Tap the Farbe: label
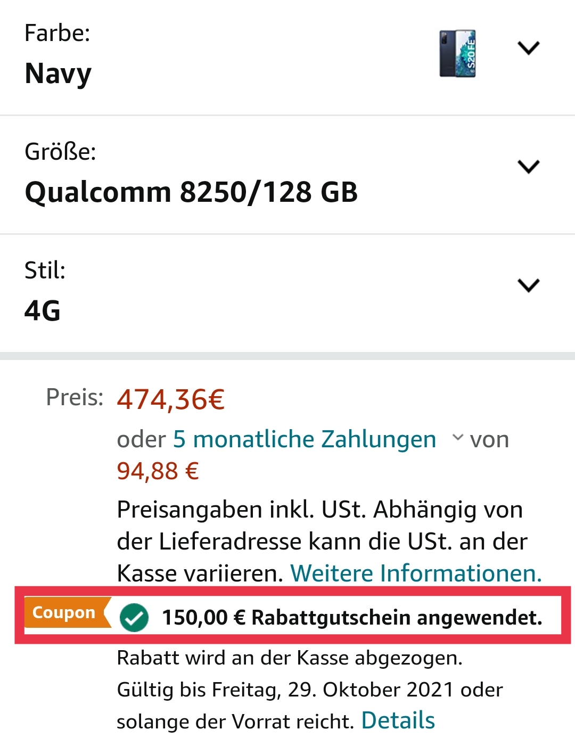This screenshot has height=746, width=575. point(57,33)
